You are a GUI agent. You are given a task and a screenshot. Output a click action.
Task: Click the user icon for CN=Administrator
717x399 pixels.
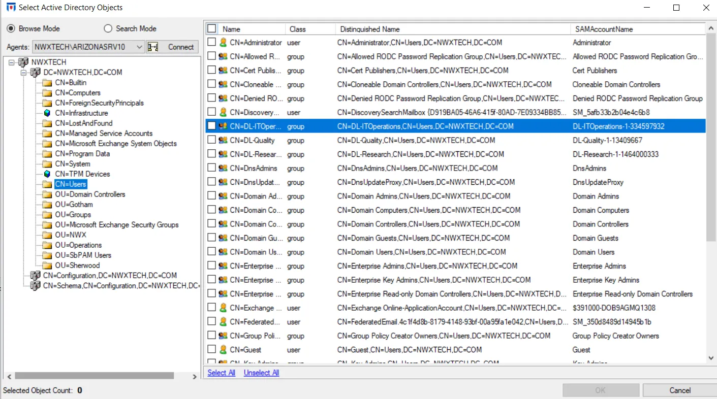click(x=223, y=43)
